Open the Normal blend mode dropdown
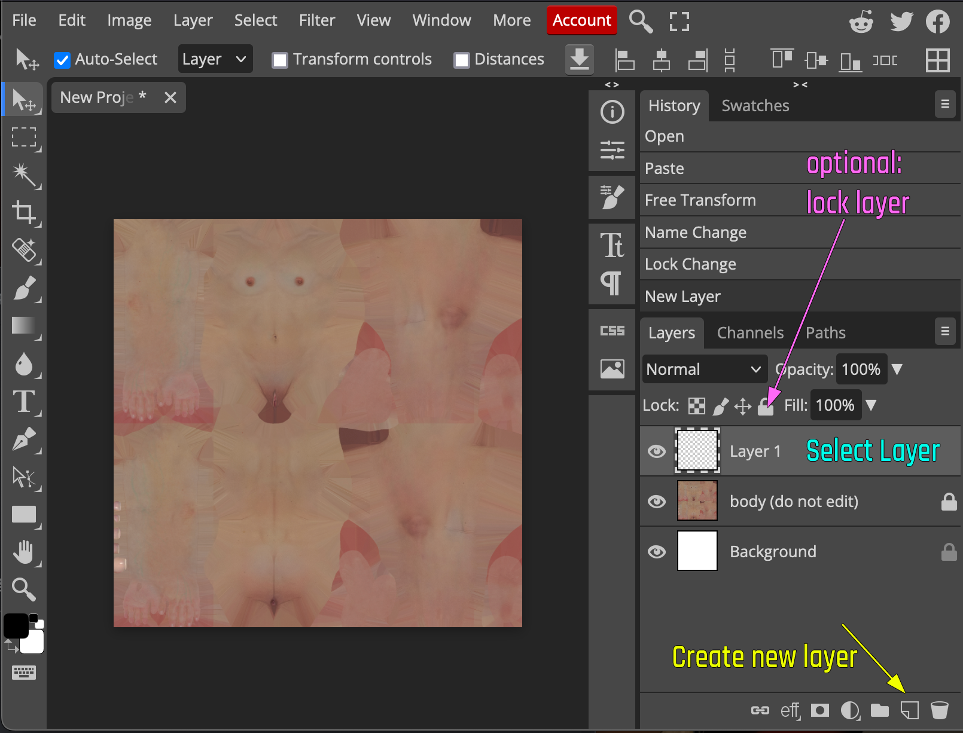Viewport: 963px width, 733px height. (704, 369)
